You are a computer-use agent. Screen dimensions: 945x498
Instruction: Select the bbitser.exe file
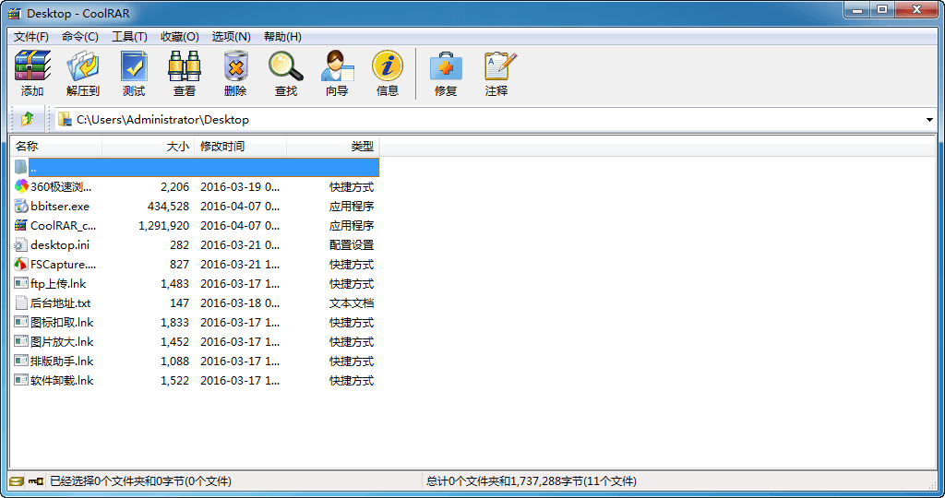point(60,207)
